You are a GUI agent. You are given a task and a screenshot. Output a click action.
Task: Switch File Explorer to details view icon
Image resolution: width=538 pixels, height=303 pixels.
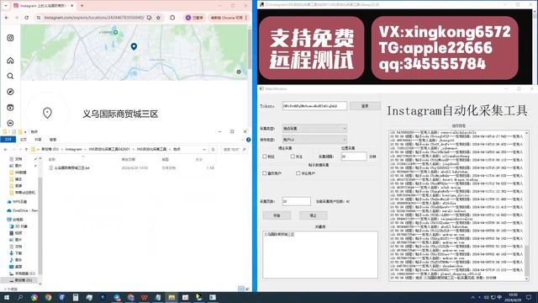(241, 289)
